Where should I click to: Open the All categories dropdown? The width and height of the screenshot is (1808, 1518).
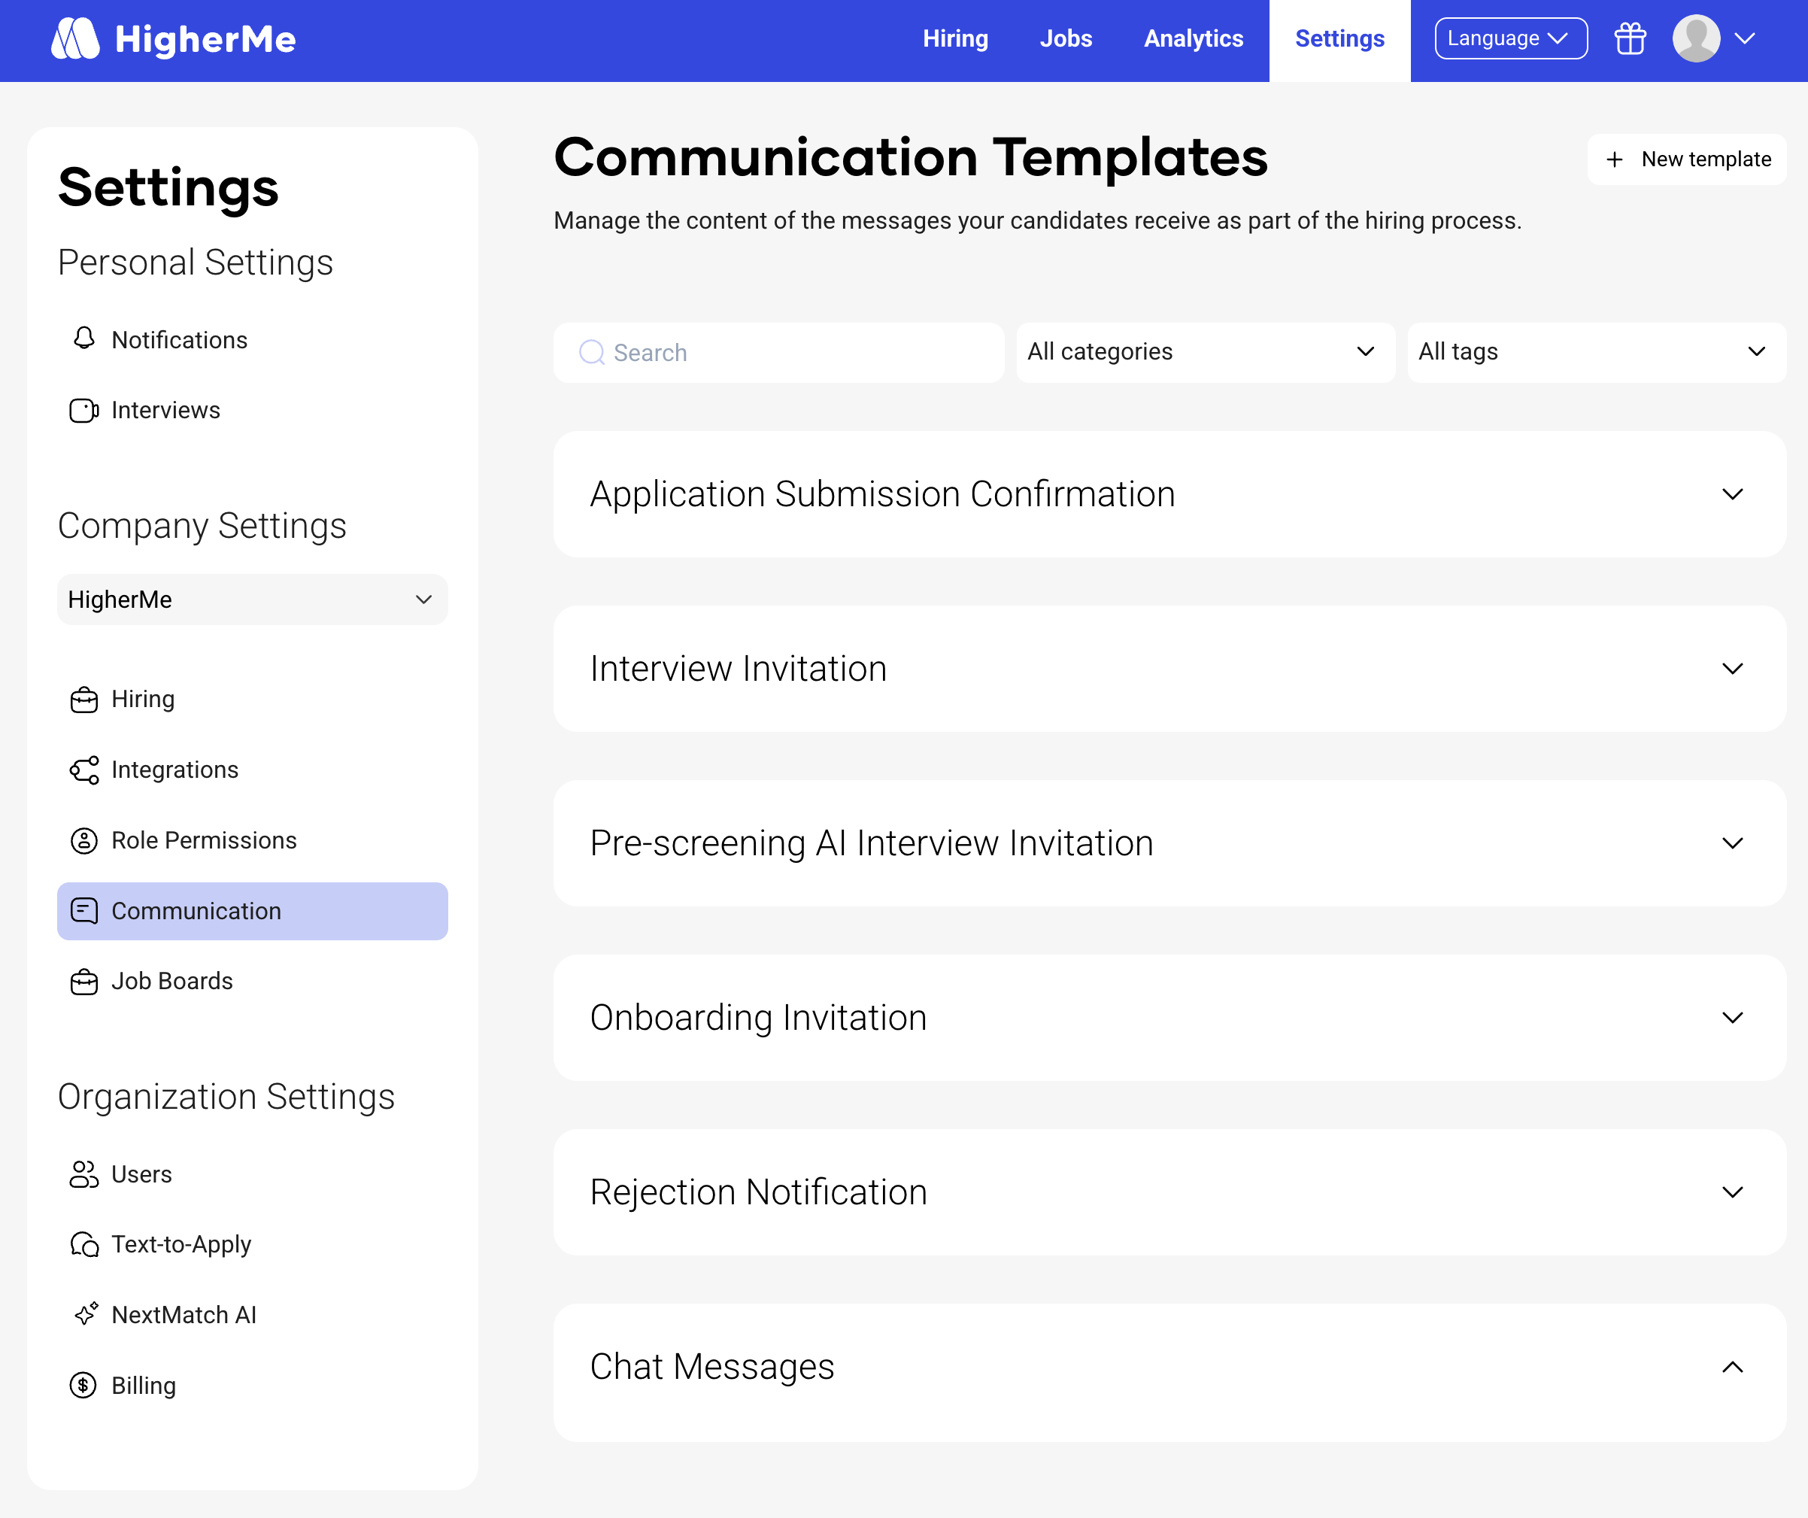(x=1205, y=352)
